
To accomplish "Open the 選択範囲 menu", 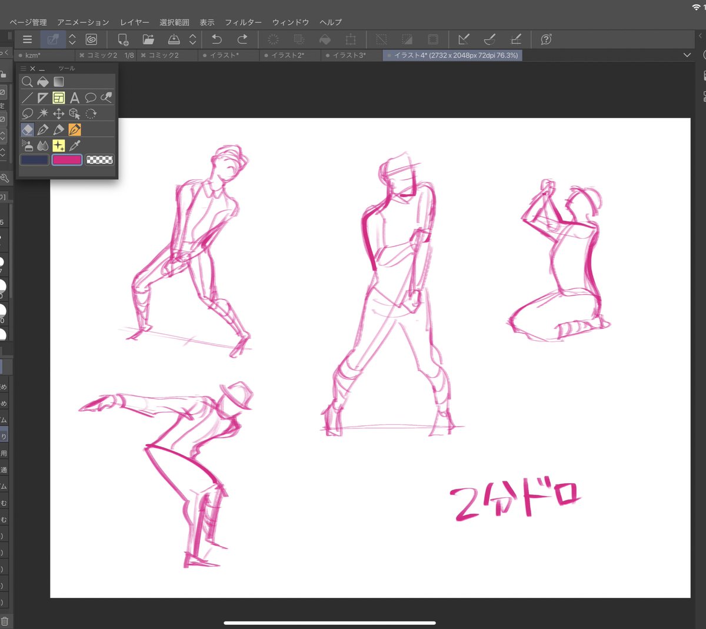I will tap(175, 22).
